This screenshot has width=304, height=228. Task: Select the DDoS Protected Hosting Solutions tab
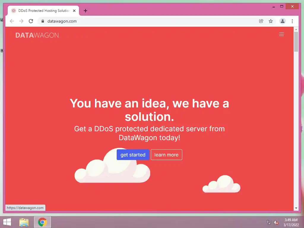(43, 11)
